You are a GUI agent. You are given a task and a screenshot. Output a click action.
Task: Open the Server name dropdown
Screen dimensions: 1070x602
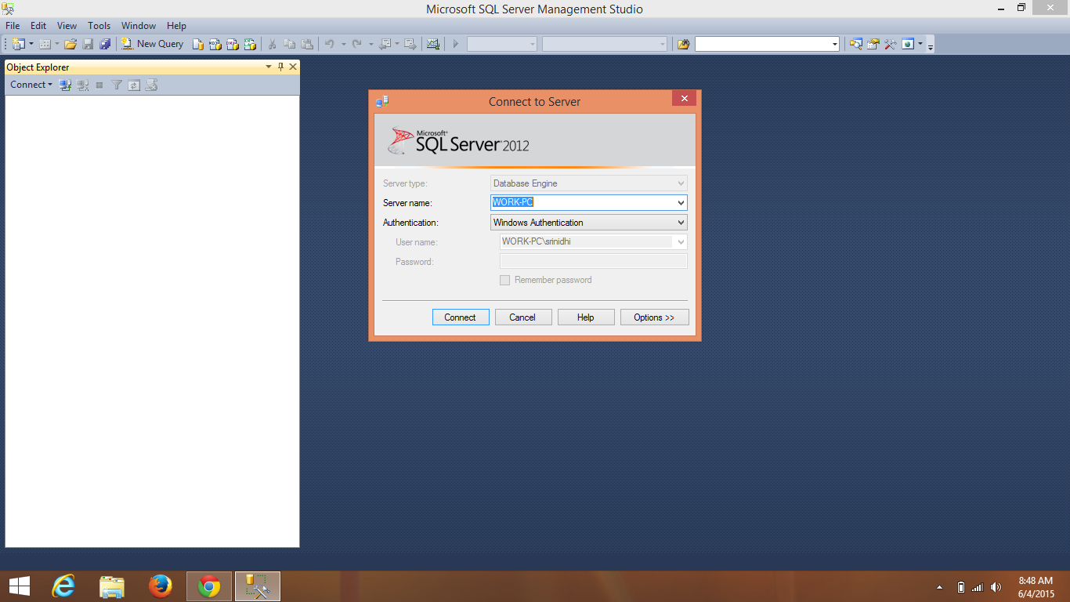(681, 202)
